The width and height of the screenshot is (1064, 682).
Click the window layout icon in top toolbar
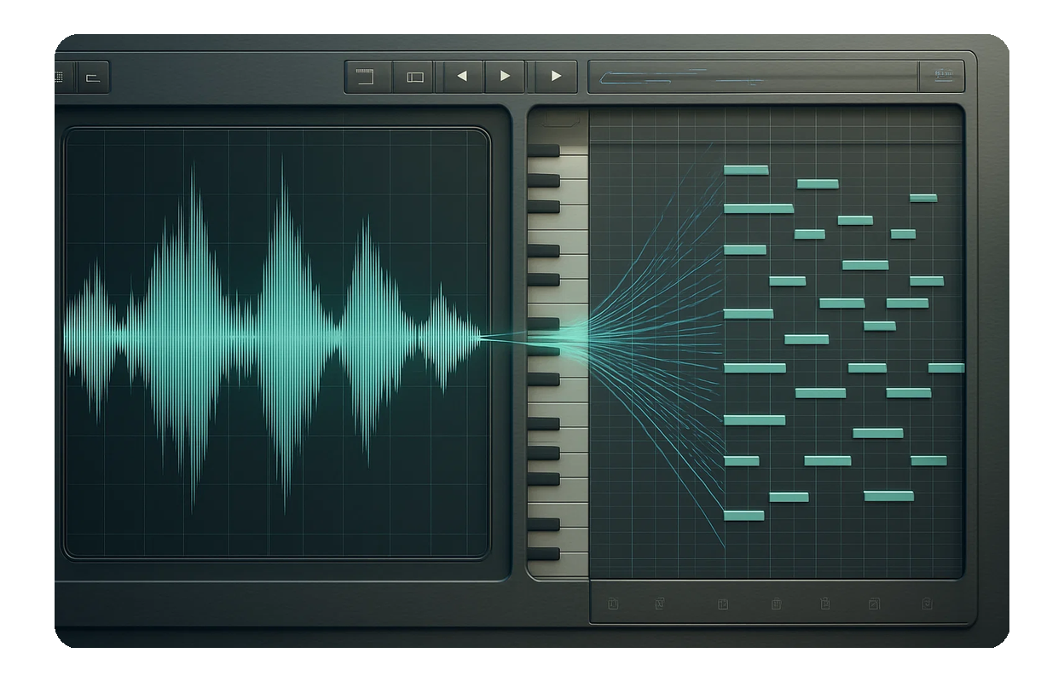(366, 77)
